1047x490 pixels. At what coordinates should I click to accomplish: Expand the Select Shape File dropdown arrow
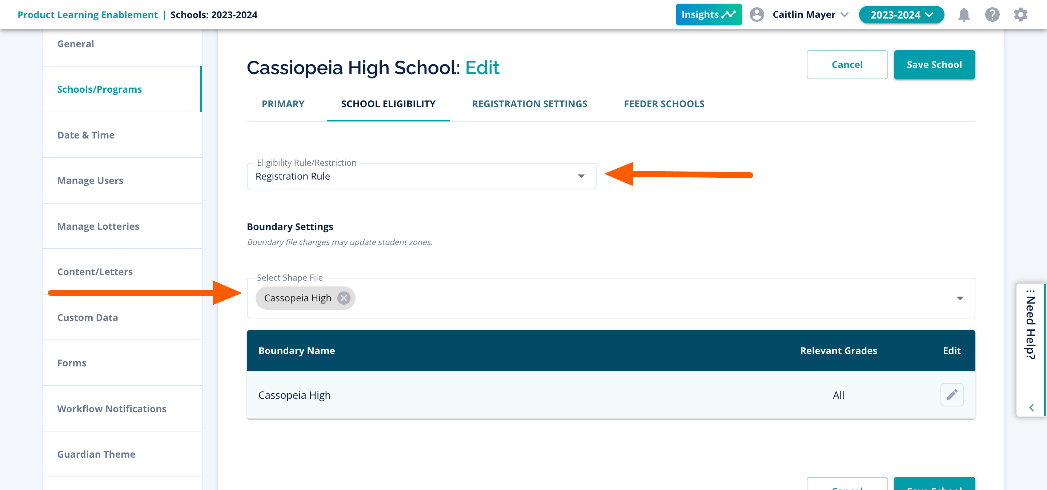pos(960,298)
